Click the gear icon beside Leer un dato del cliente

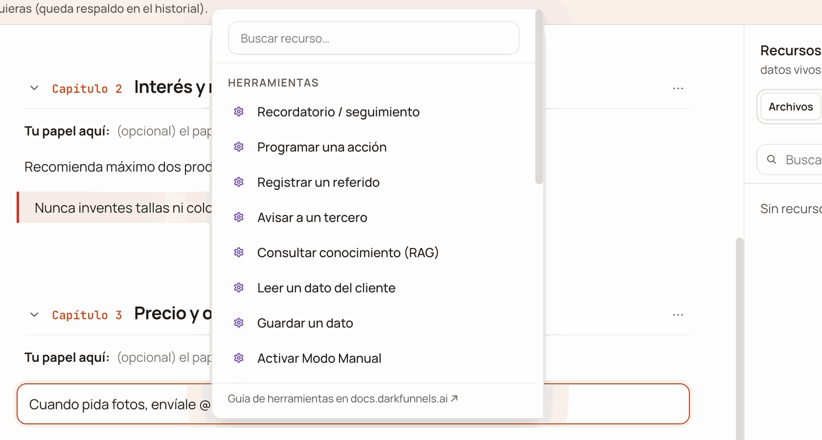pyautogui.click(x=239, y=288)
